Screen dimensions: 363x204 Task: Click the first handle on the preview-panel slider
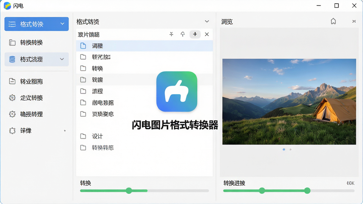pyautogui.click(x=262, y=191)
